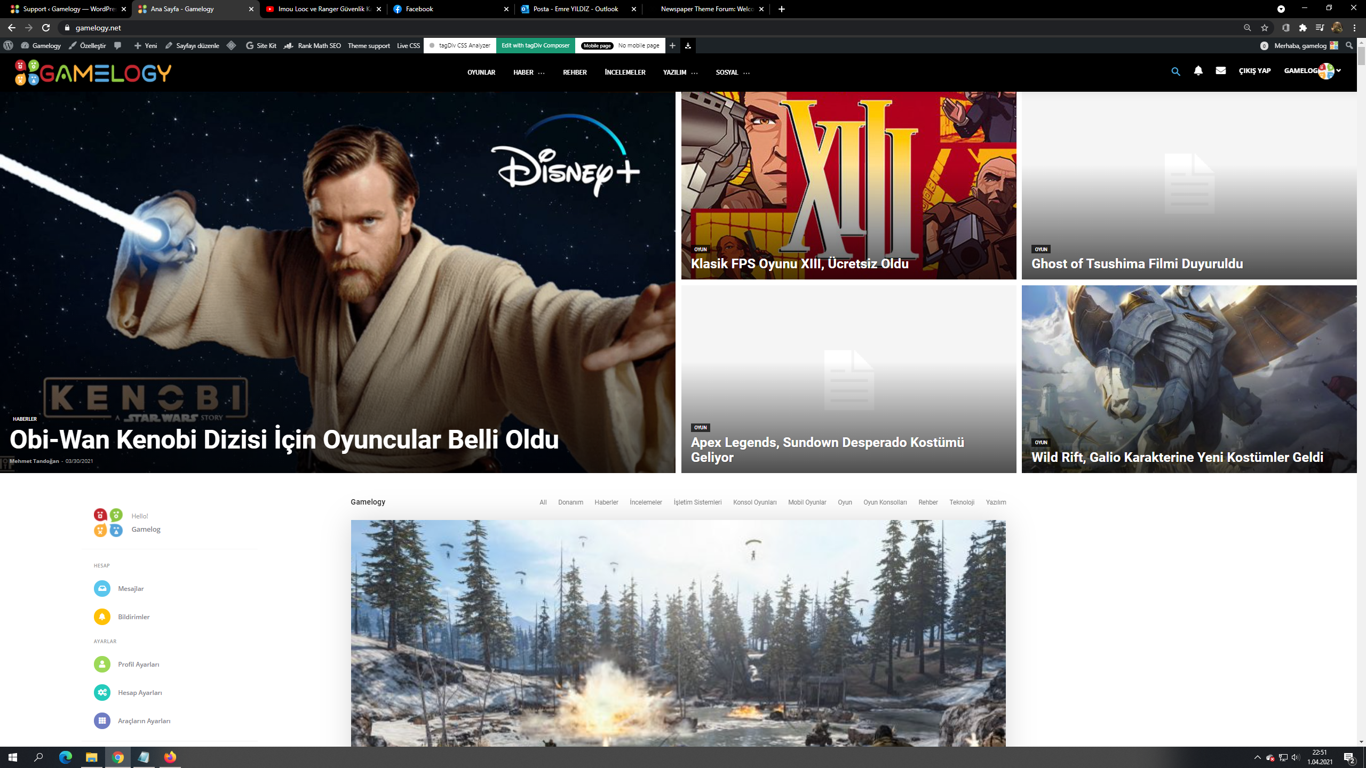Open a new browser tab
This screenshot has width=1366, height=768.
pyautogui.click(x=782, y=9)
